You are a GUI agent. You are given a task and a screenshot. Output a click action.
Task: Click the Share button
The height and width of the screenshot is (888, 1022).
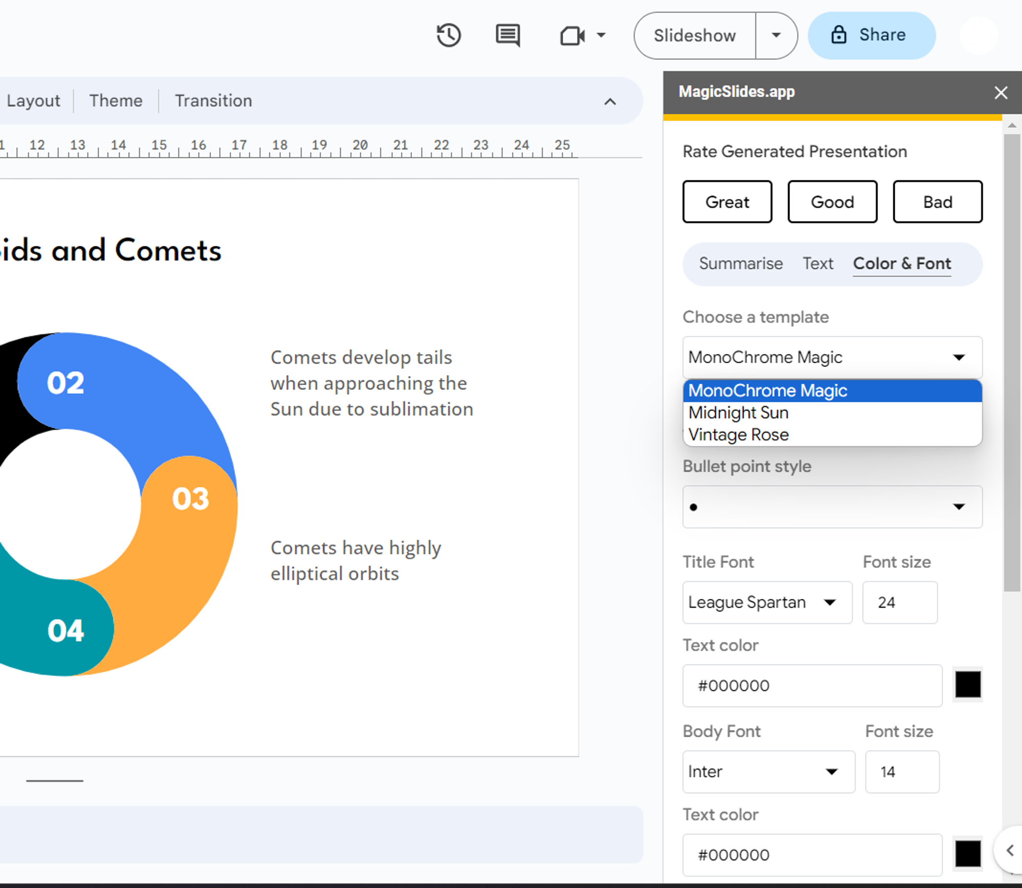(x=872, y=35)
